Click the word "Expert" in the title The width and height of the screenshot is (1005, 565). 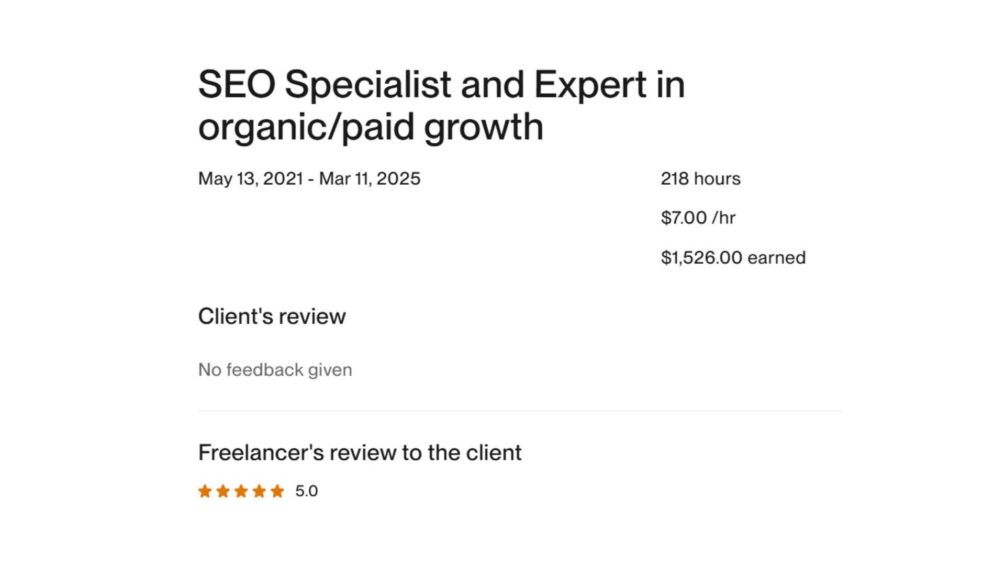[590, 84]
